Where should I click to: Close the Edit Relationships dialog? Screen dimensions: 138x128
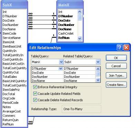126,47
